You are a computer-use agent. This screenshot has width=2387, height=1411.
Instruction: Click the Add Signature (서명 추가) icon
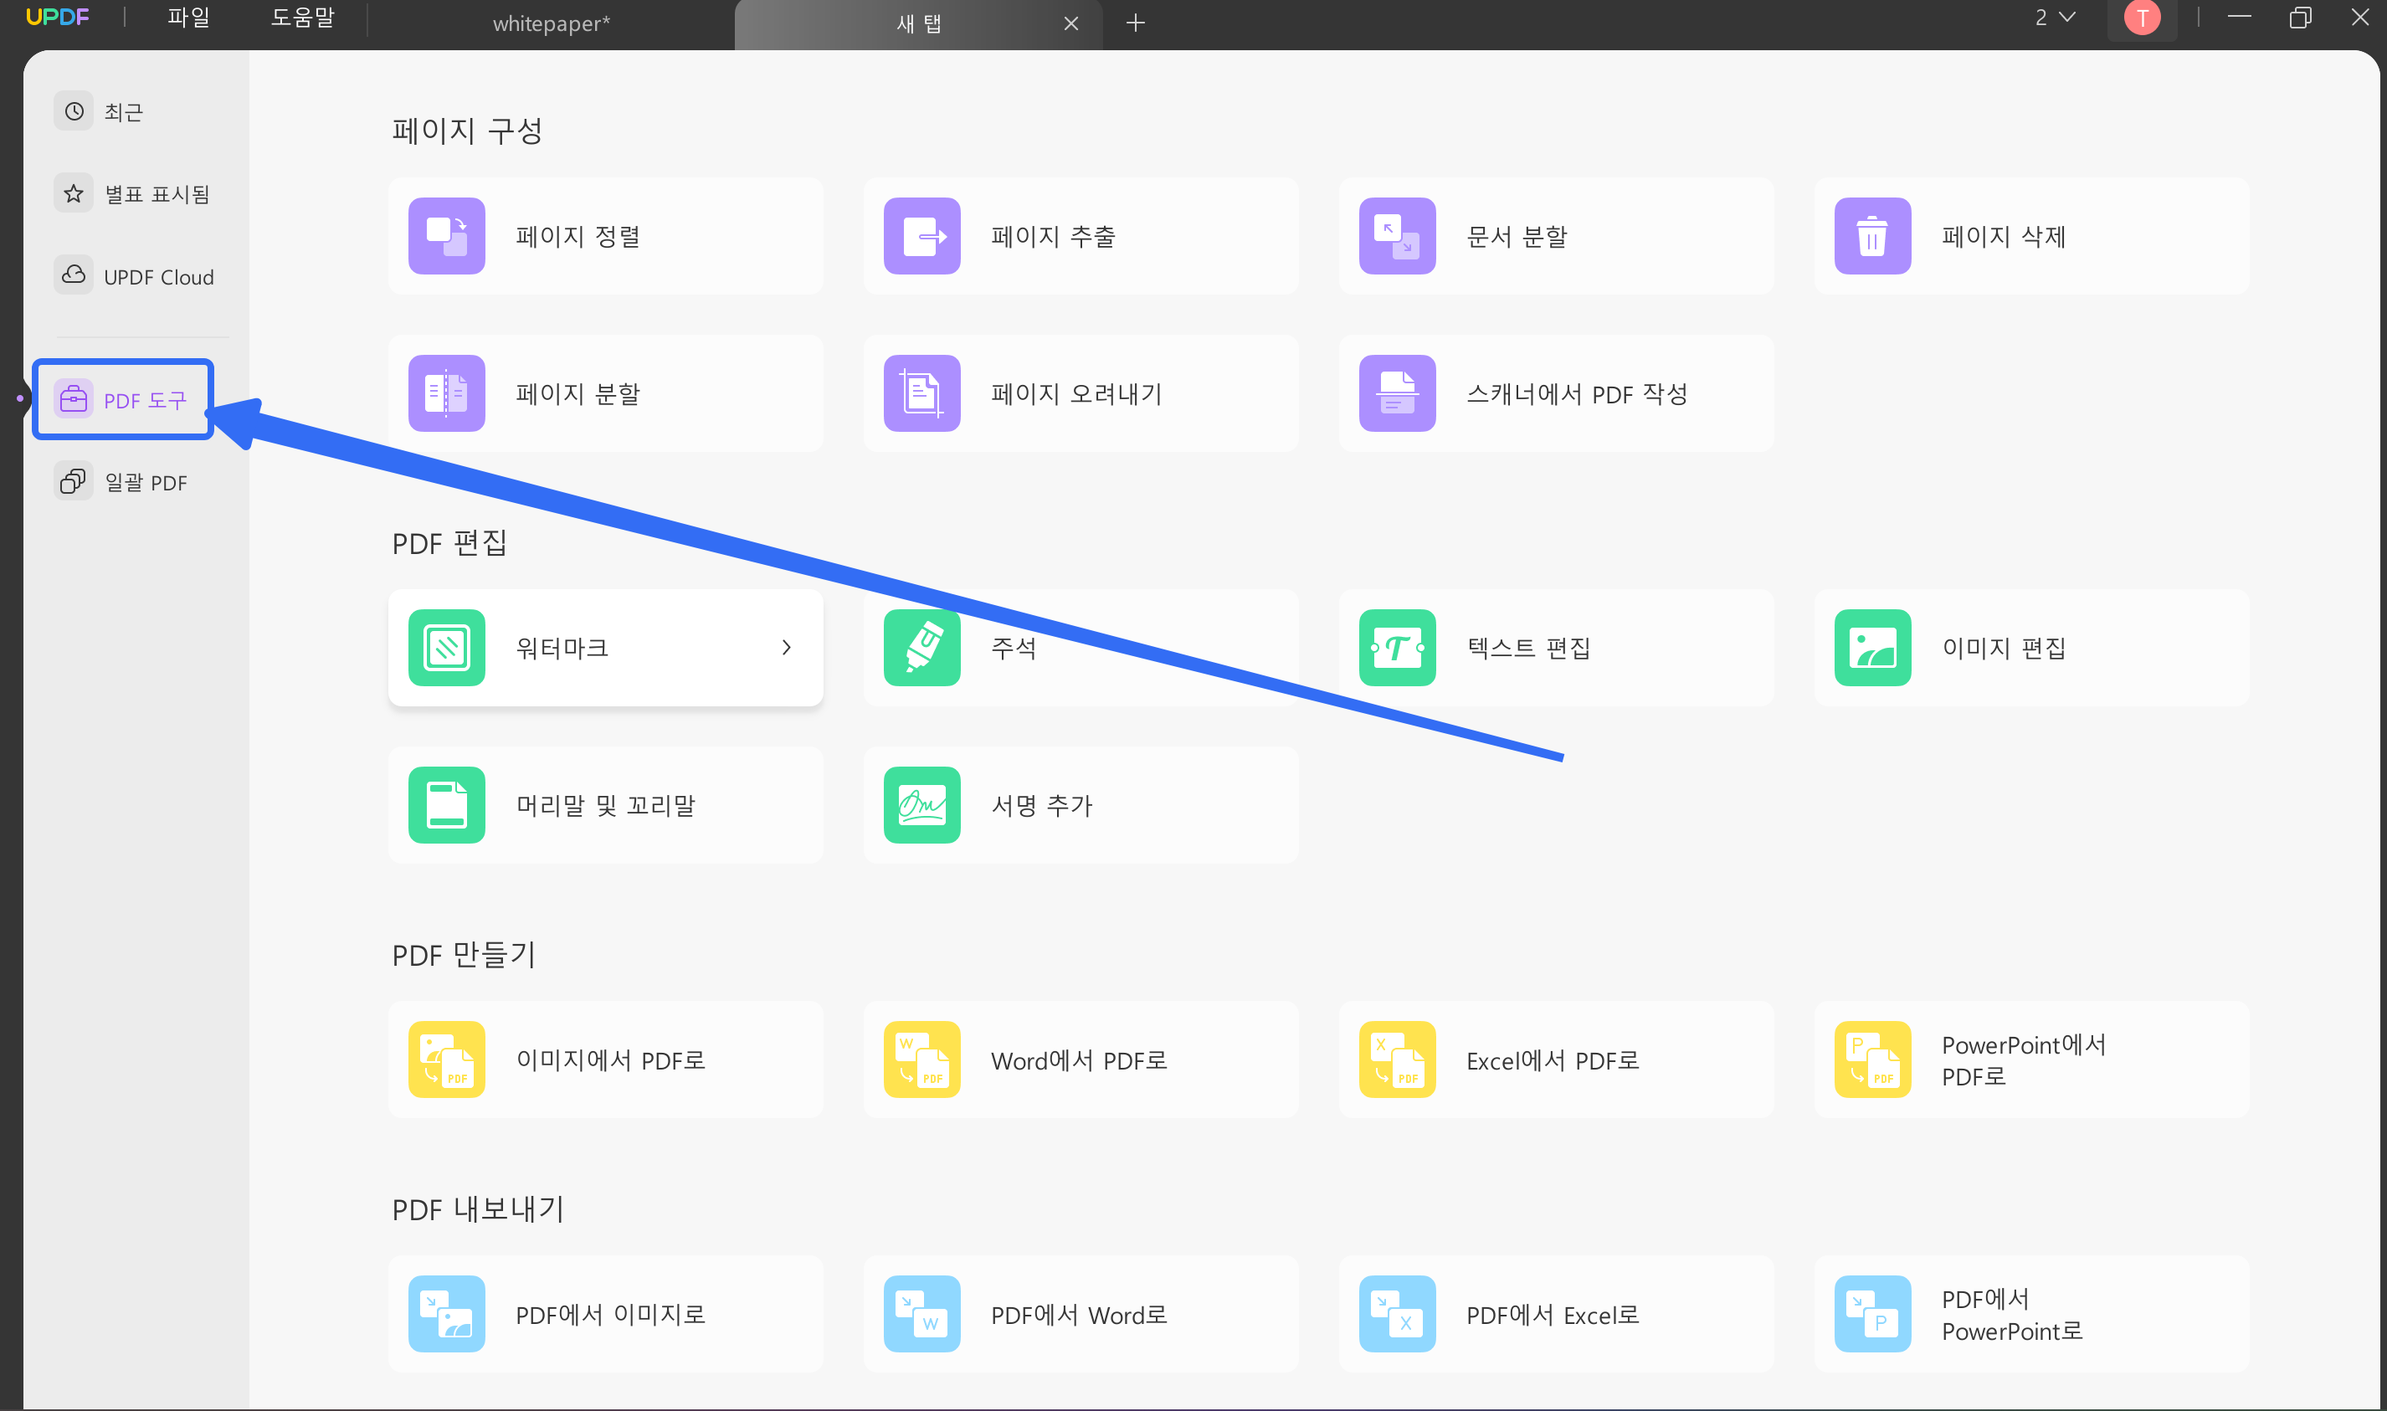click(922, 804)
